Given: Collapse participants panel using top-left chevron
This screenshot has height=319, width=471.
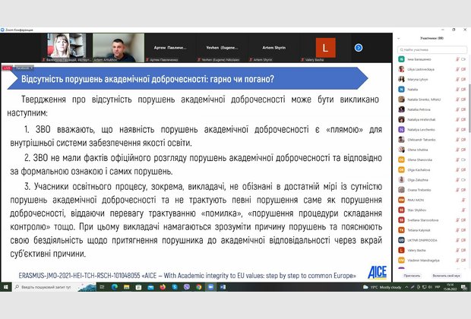Looking at the screenshot, I should click(399, 39).
